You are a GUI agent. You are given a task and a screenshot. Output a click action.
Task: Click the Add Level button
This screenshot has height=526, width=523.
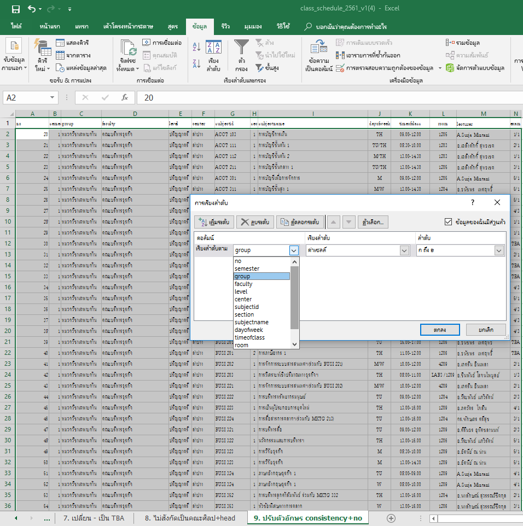coord(214,222)
